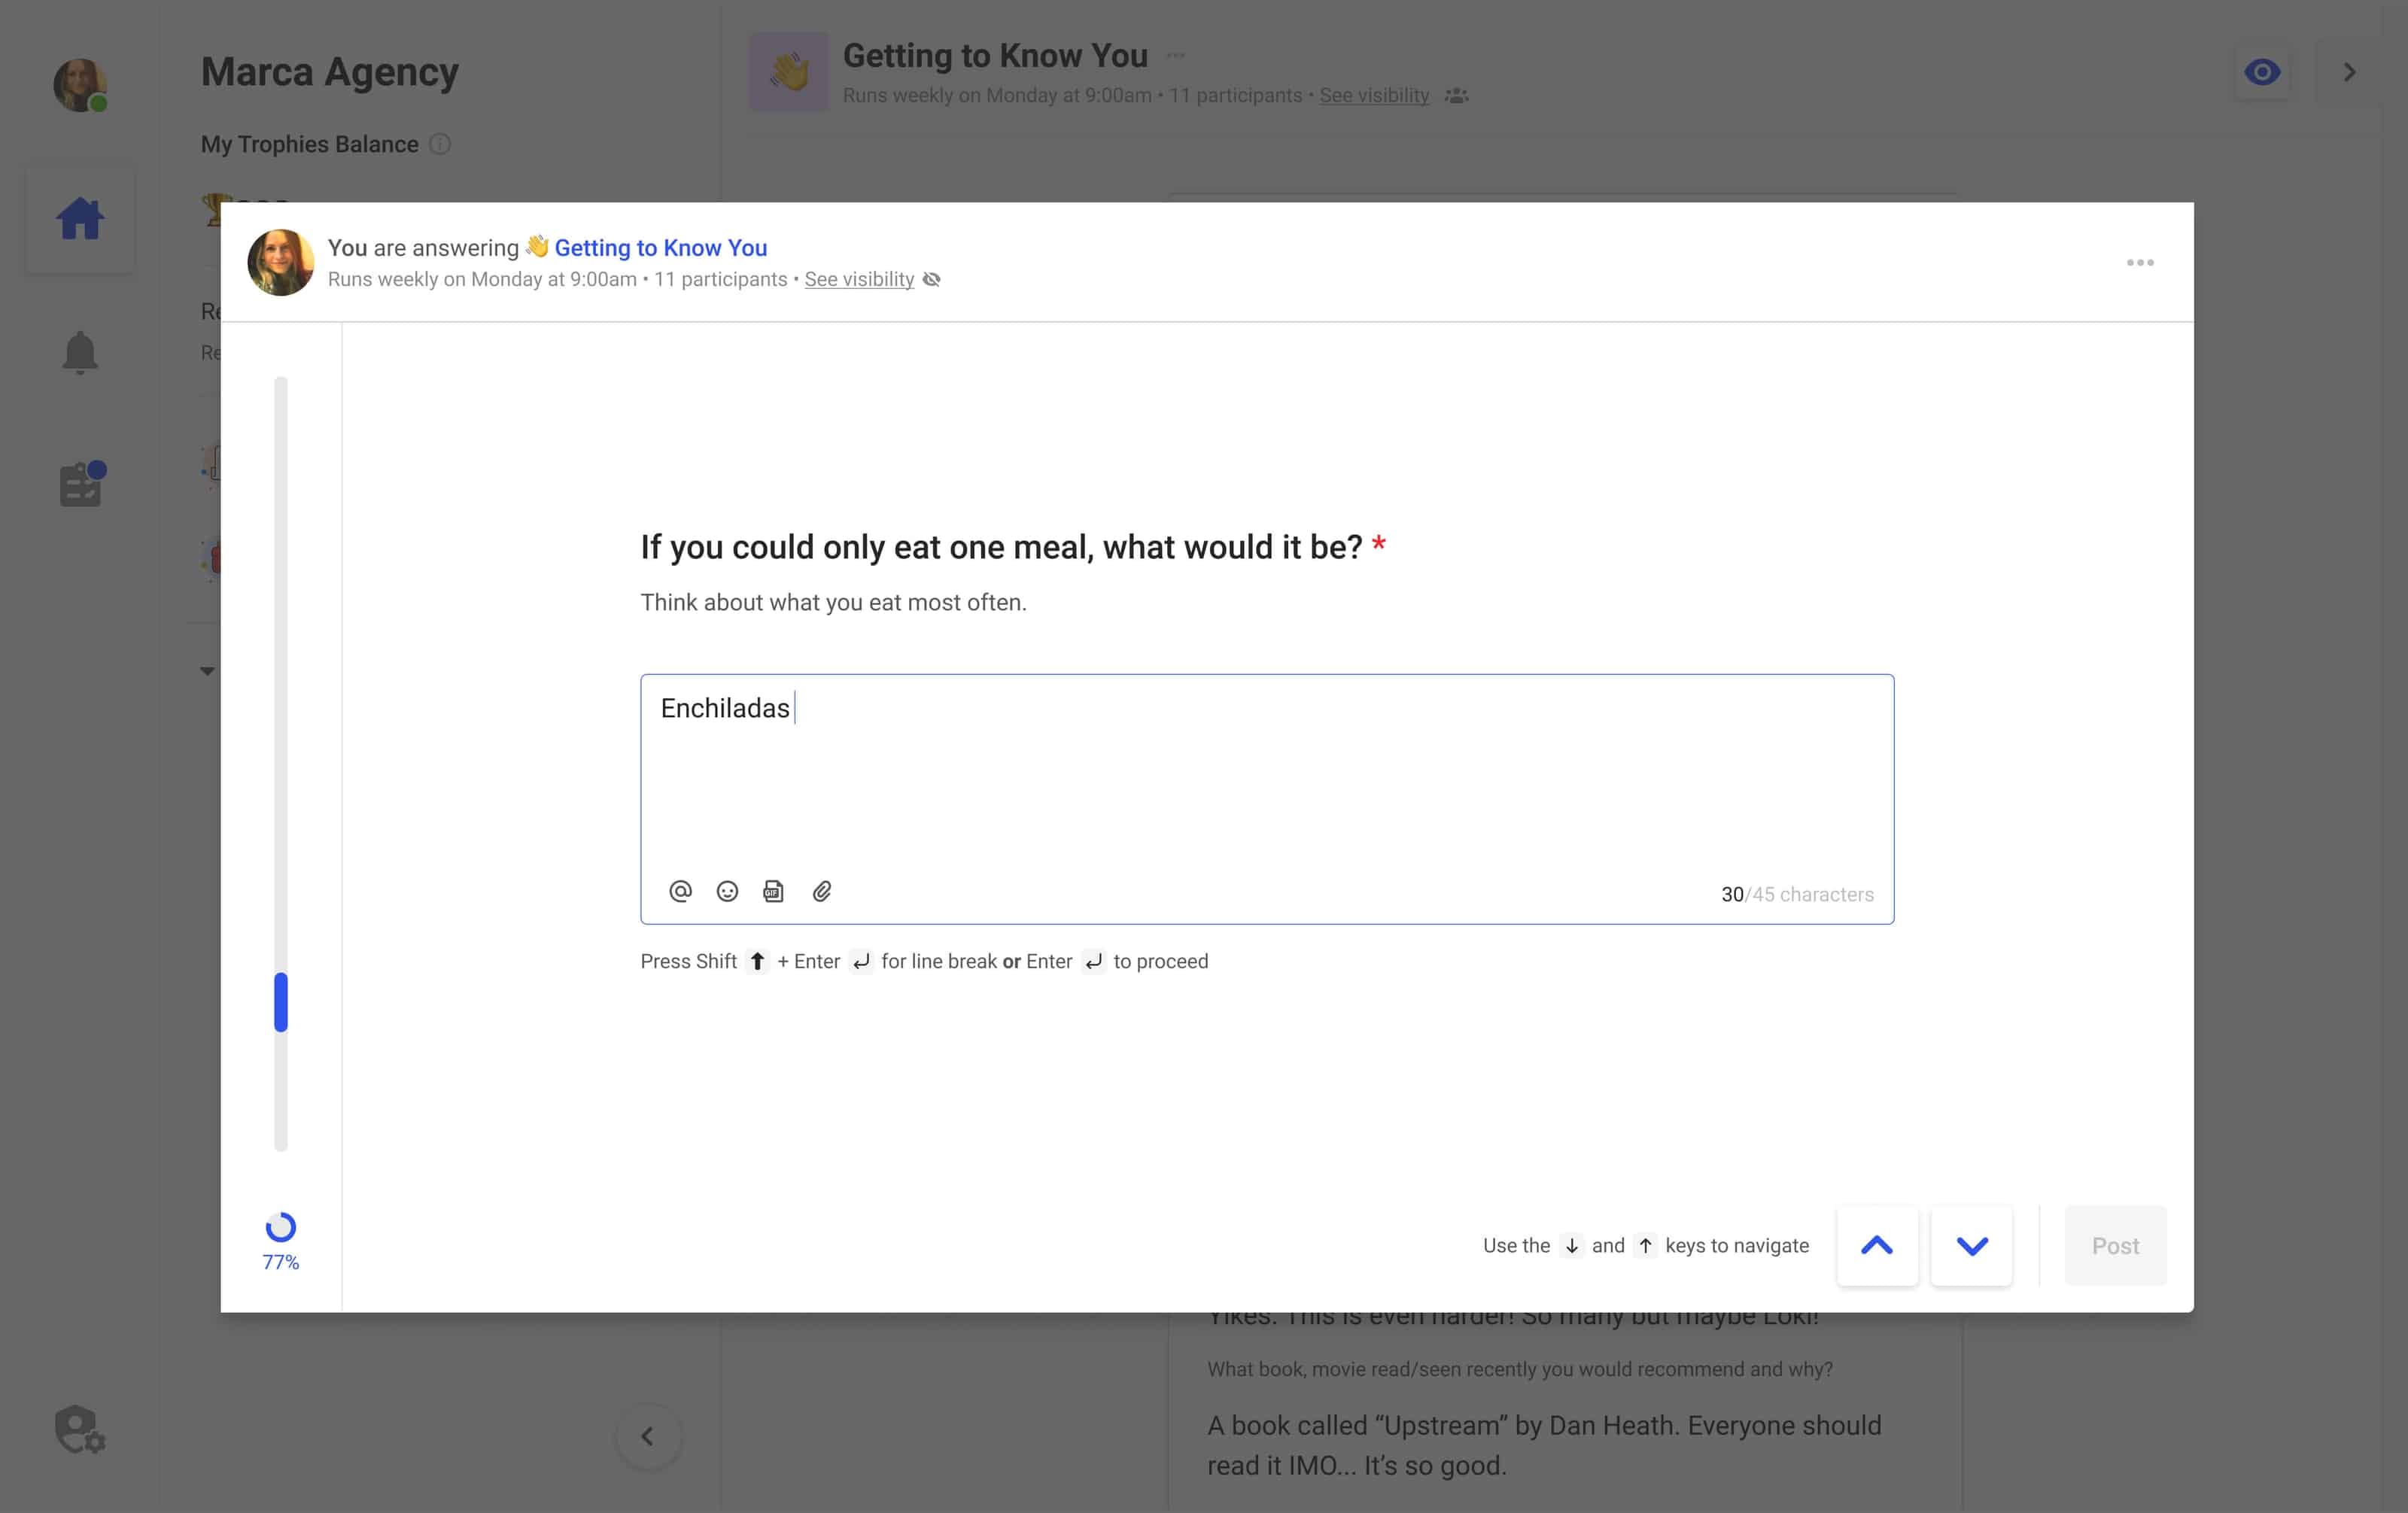Click the participants icon beside See visibility
This screenshot has height=1513, width=2408.
click(x=1456, y=95)
